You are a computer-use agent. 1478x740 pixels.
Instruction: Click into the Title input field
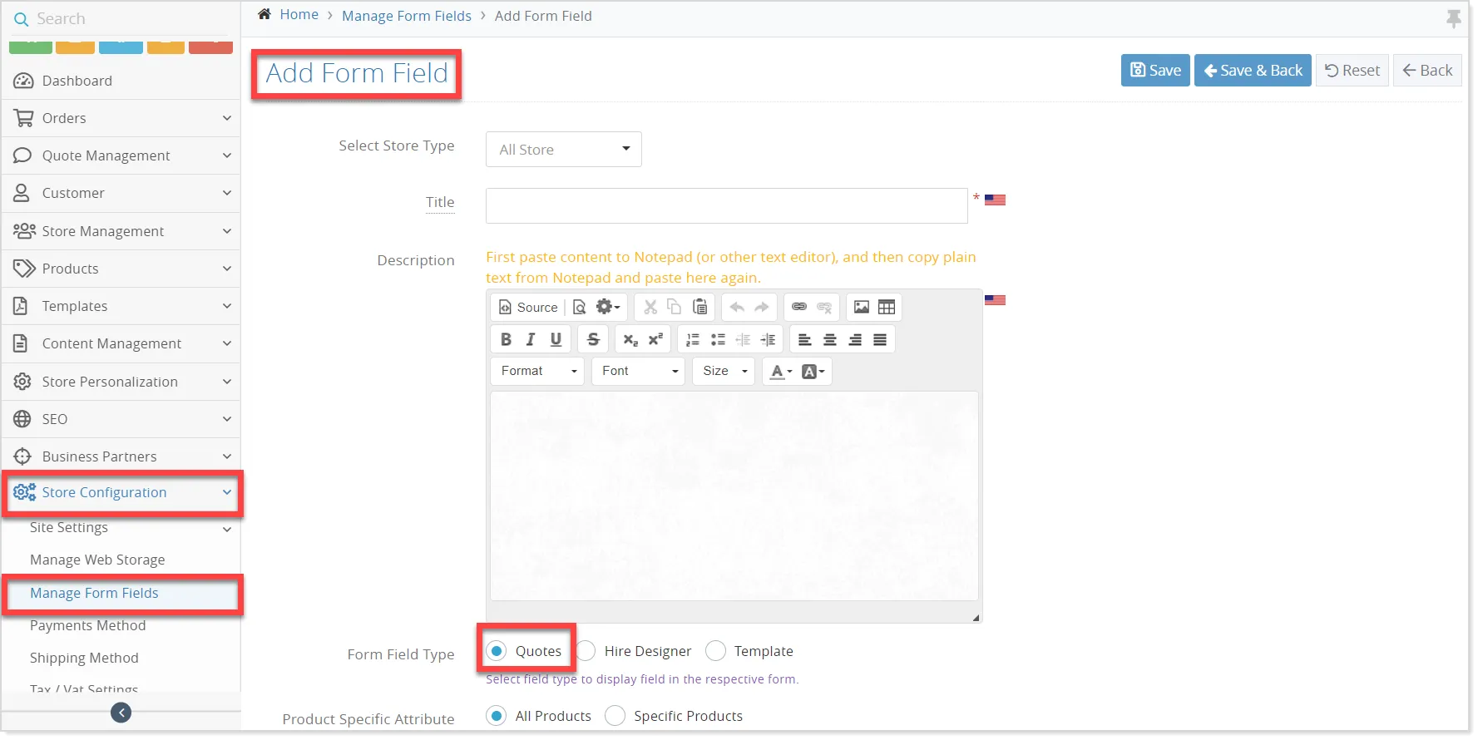click(726, 205)
